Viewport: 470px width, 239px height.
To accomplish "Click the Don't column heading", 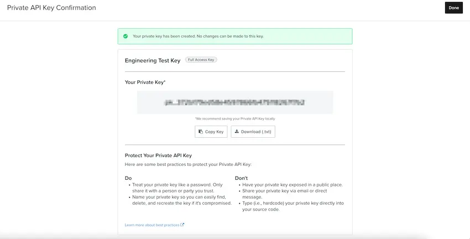I will tap(242, 178).
